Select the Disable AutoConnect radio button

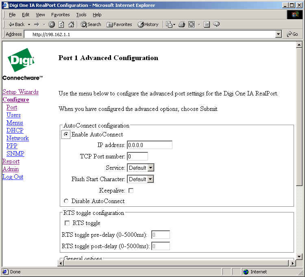(66, 201)
